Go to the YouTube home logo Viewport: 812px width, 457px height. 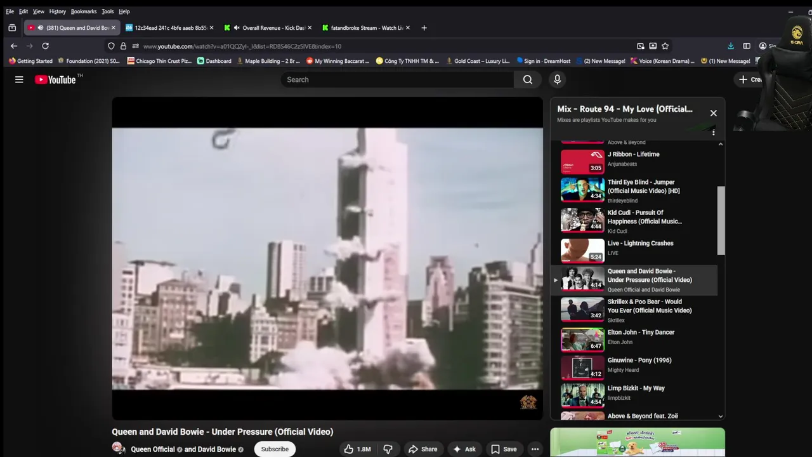[55, 79]
